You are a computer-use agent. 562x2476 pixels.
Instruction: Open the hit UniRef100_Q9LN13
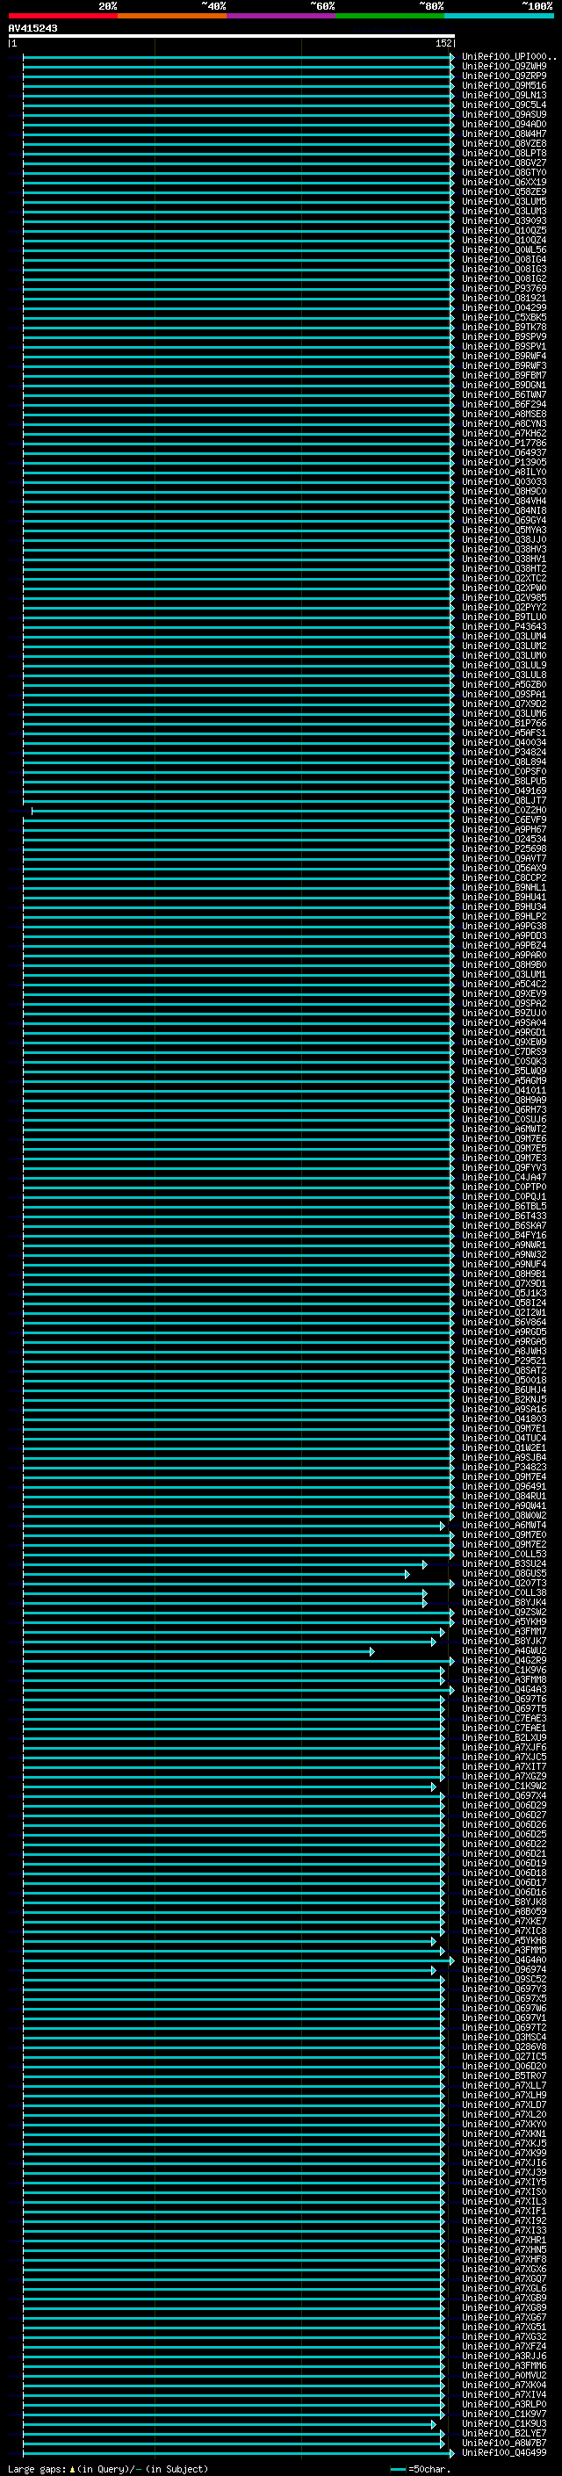(504, 95)
